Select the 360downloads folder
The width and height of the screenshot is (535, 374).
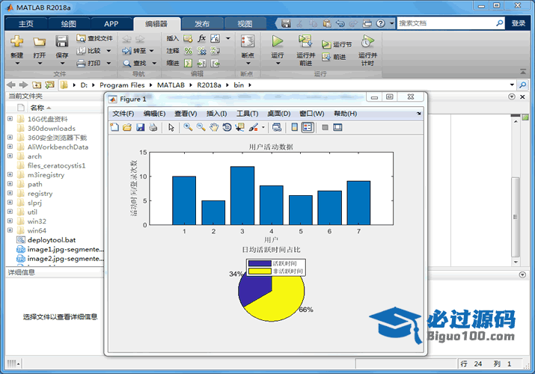[x=51, y=128]
